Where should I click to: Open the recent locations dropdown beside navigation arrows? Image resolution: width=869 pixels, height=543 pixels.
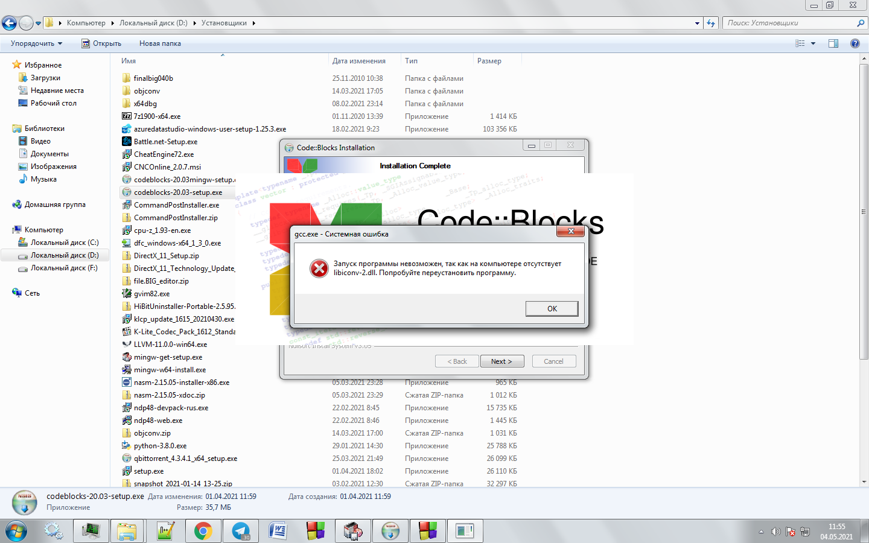click(38, 24)
